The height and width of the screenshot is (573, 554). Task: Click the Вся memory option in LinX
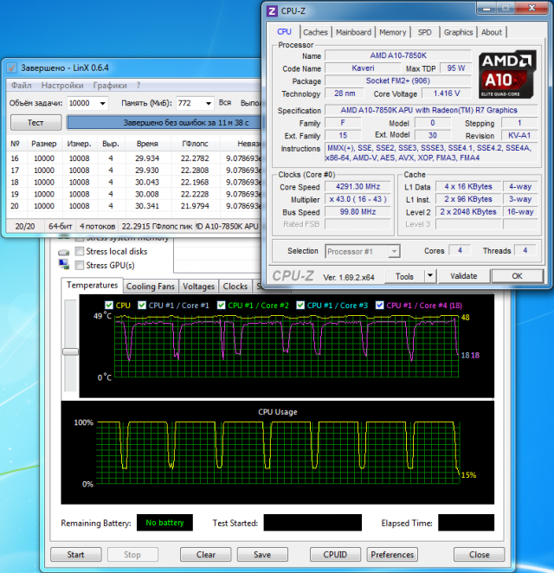point(225,103)
